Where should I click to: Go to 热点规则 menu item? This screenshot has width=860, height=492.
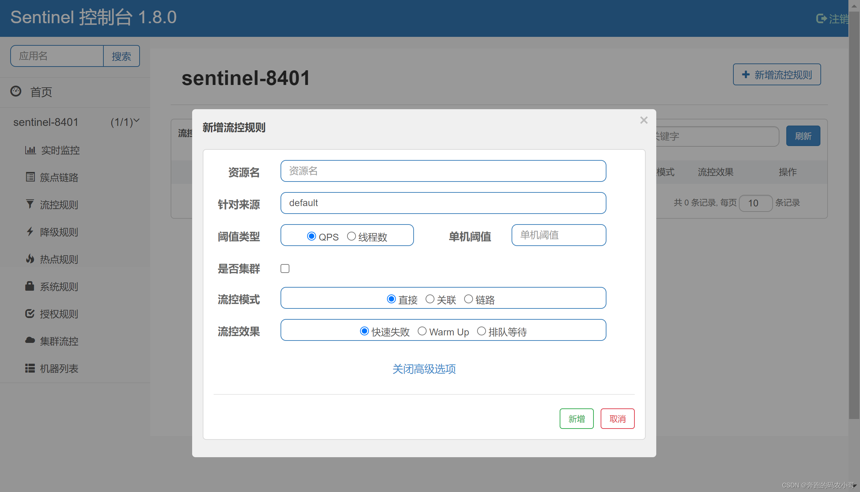click(75, 259)
